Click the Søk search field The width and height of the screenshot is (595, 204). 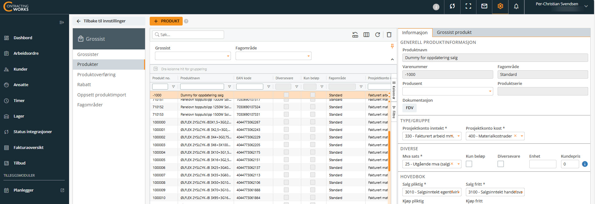(x=188, y=35)
